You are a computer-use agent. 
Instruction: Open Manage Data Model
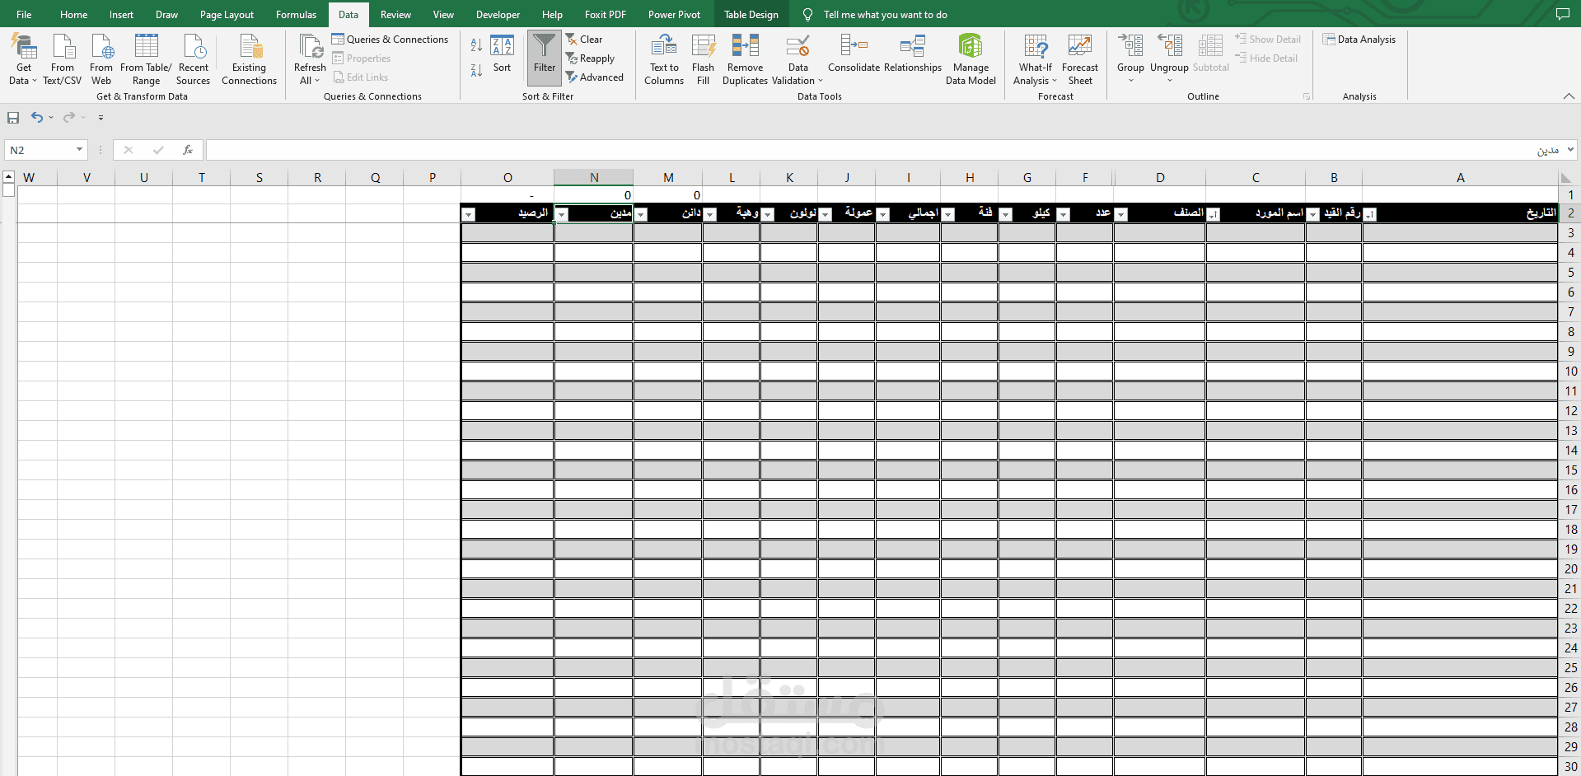click(x=971, y=59)
